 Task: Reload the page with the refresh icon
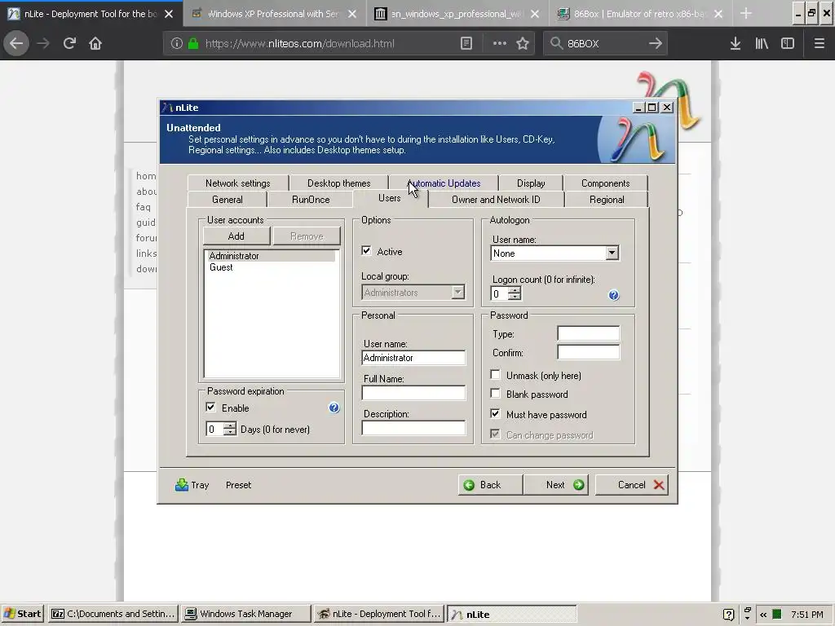69,43
